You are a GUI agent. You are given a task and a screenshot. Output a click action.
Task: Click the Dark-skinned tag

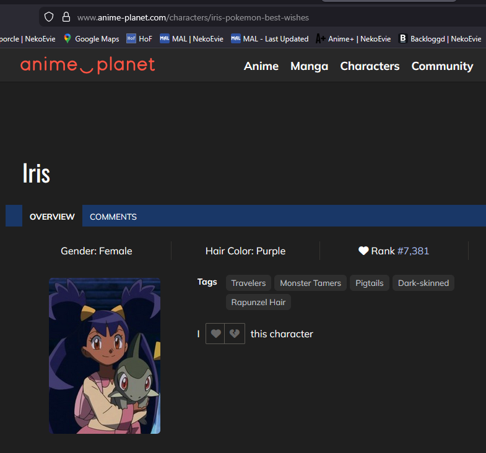(x=423, y=283)
